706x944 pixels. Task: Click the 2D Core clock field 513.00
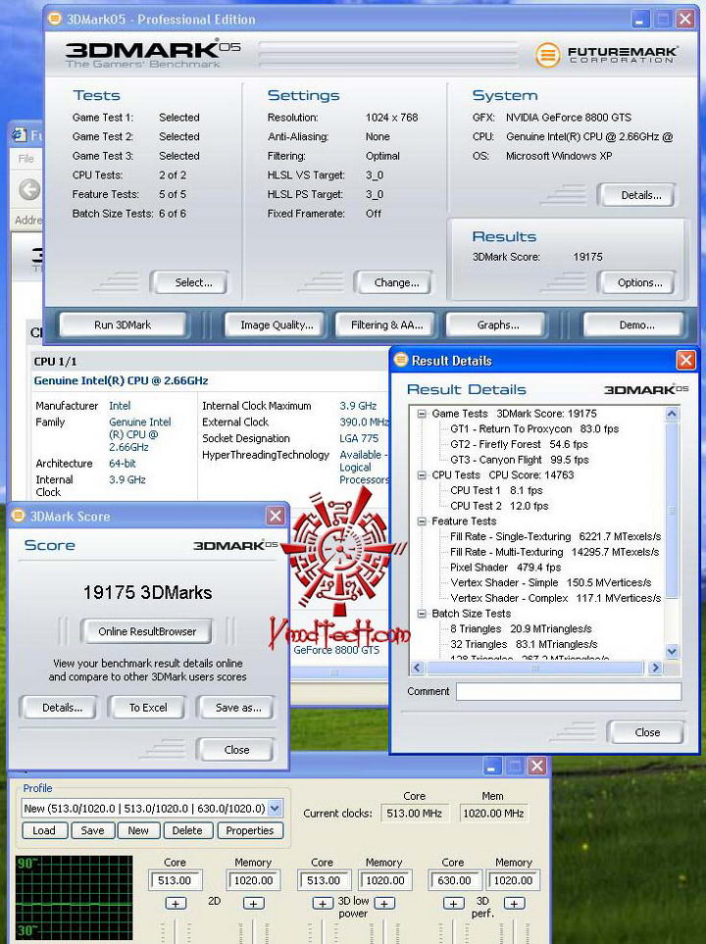click(176, 880)
